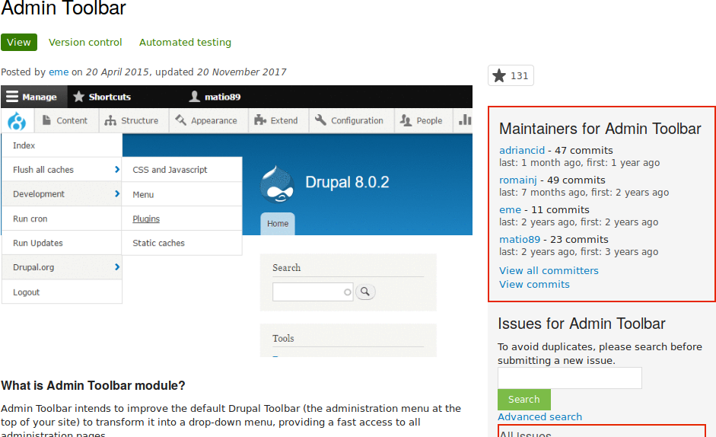Click the Reports bar chart icon
The height and width of the screenshot is (437, 716).
pos(465,120)
